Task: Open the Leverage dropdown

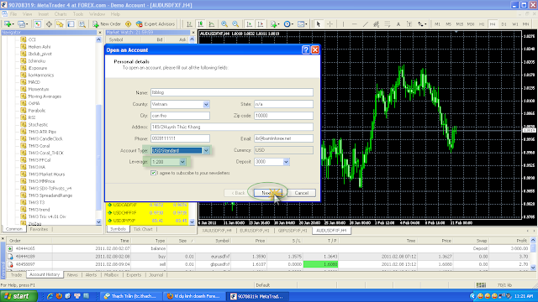Action: click(182, 162)
